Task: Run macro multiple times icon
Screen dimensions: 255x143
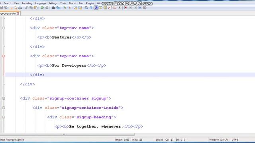Action: pos(140,8)
